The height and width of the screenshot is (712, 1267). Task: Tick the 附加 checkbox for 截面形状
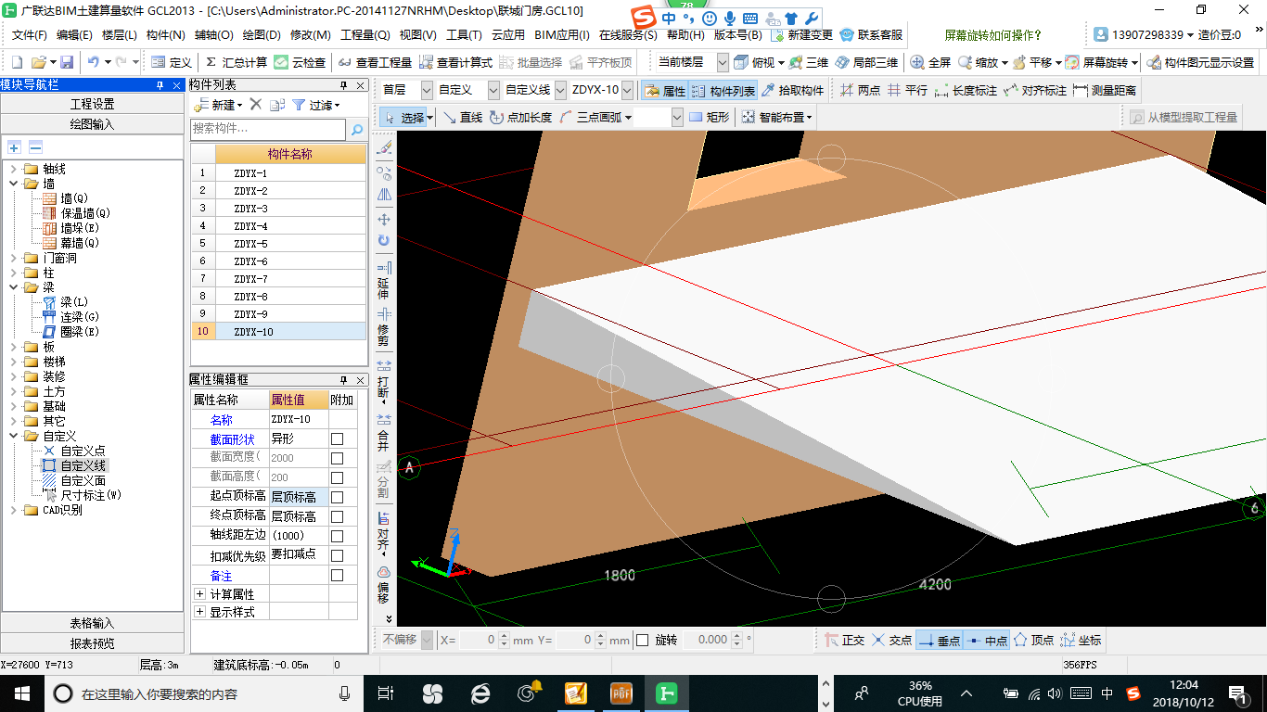point(338,439)
